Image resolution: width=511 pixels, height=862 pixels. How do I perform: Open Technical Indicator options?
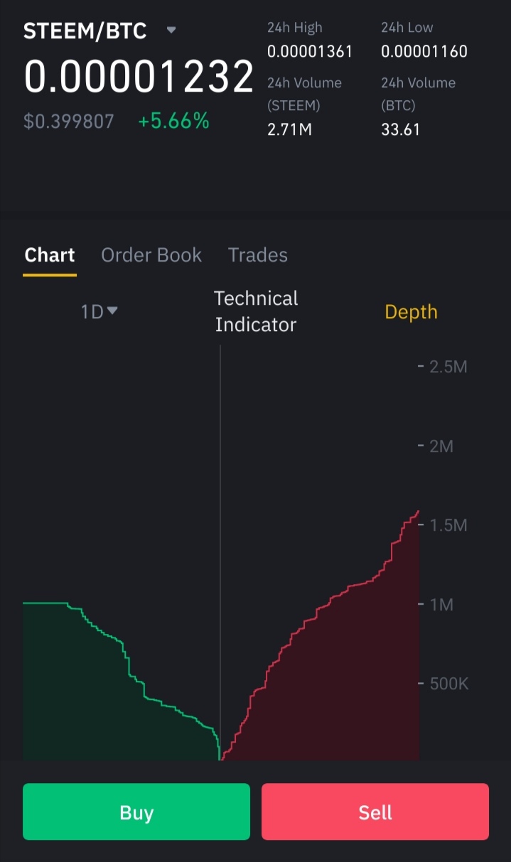point(256,311)
